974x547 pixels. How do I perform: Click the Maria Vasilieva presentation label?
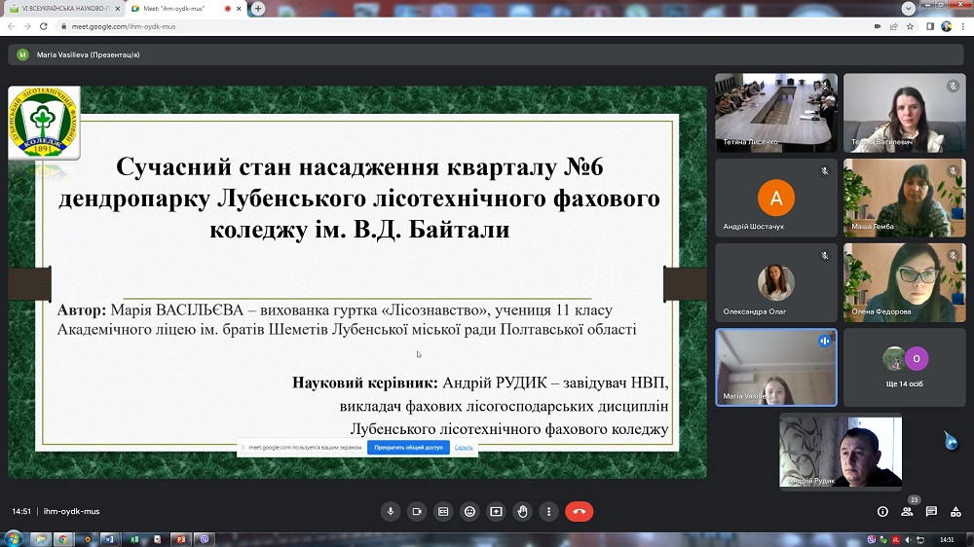[89, 55]
